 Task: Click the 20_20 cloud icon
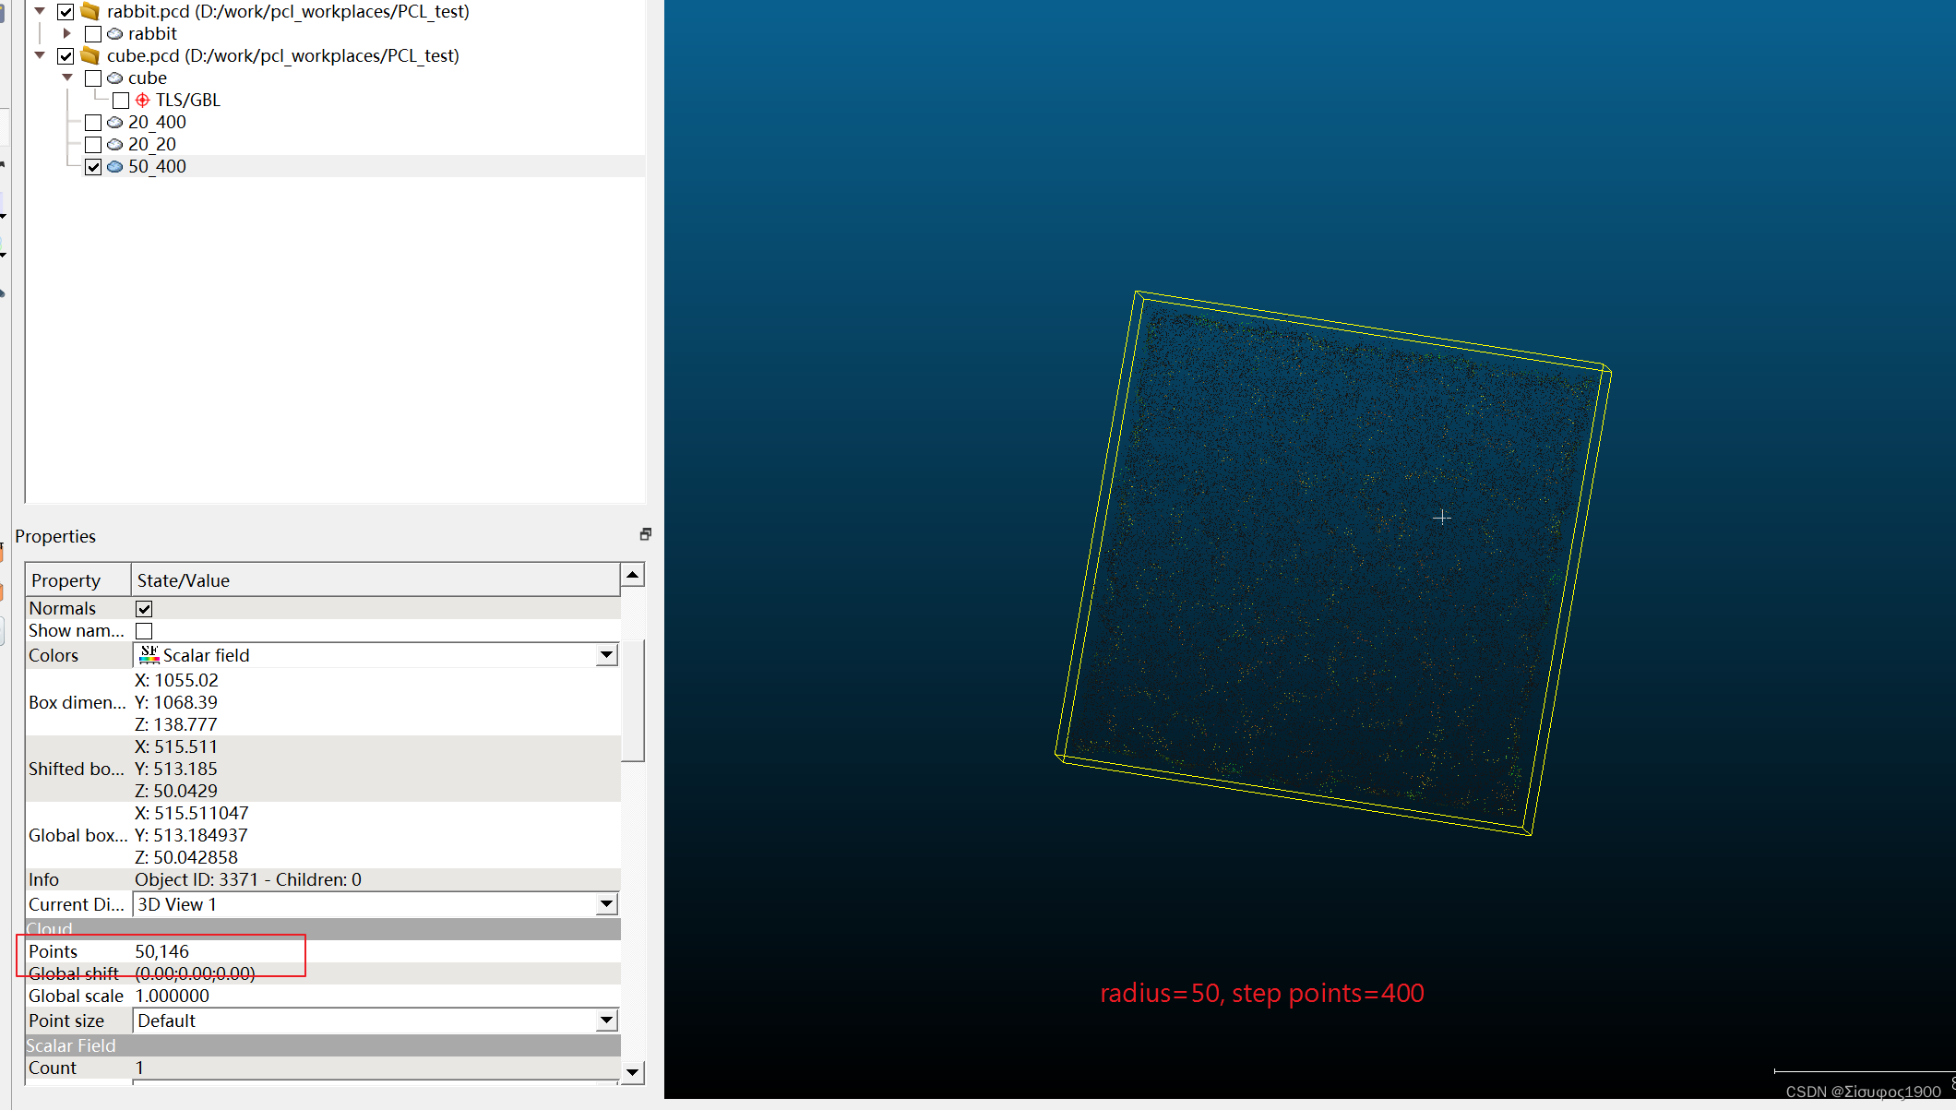pos(115,144)
